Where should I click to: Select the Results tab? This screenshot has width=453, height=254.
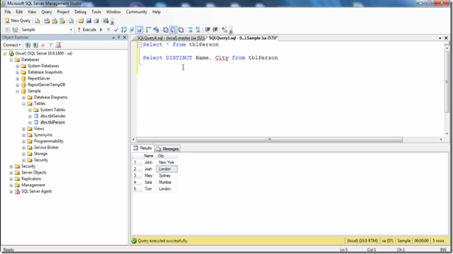(x=143, y=148)
